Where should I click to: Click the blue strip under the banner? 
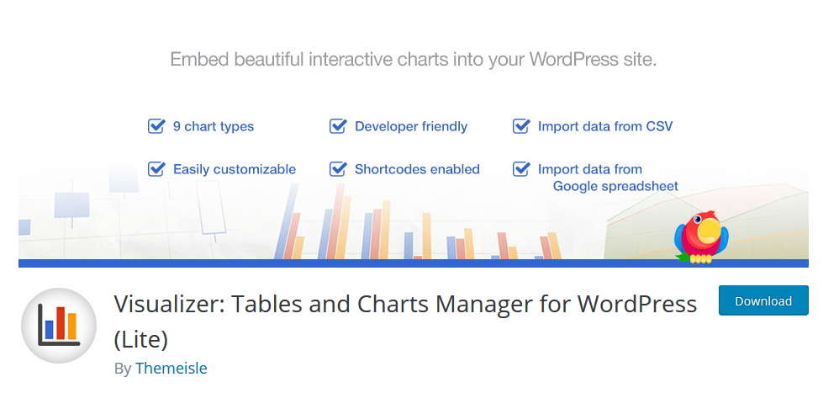pyautogui.click(x=413, y=263)
